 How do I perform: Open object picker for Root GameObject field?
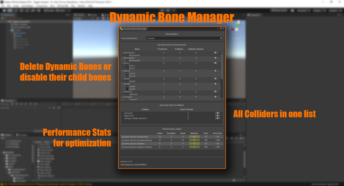click(x=221, y=38)
